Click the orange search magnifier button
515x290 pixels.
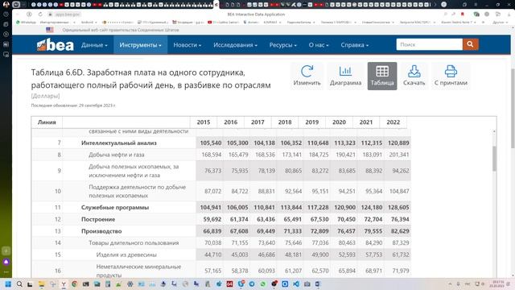click(x=470, y=44)
